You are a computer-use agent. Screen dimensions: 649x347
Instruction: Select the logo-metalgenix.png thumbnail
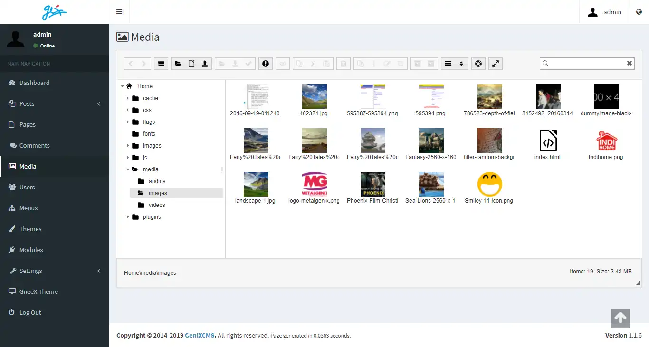coord(314,184)
